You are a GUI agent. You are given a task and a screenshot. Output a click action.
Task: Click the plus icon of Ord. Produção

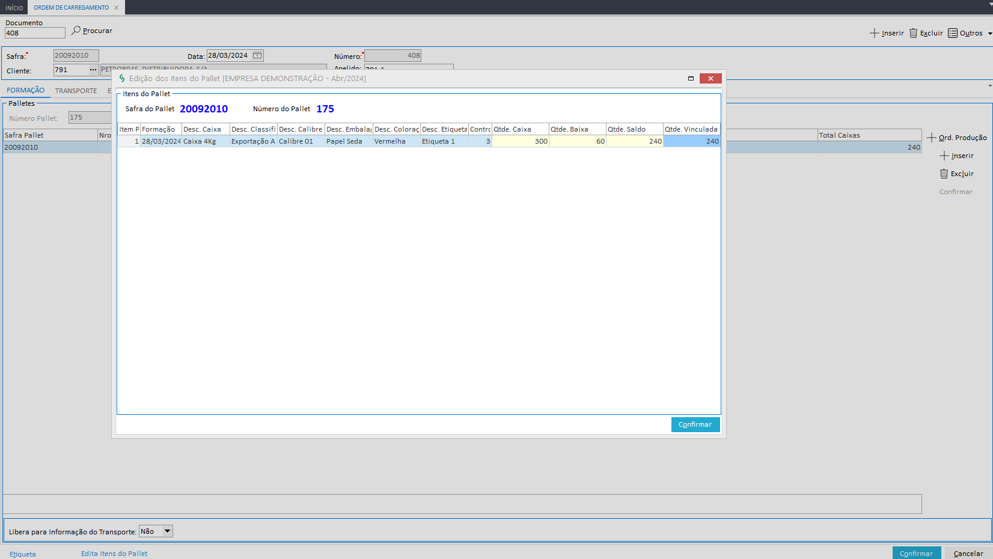tap(932, 138)
